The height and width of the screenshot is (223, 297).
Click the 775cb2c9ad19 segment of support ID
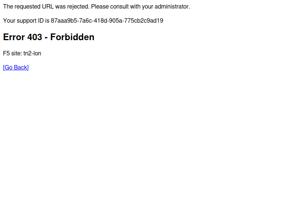144,20
